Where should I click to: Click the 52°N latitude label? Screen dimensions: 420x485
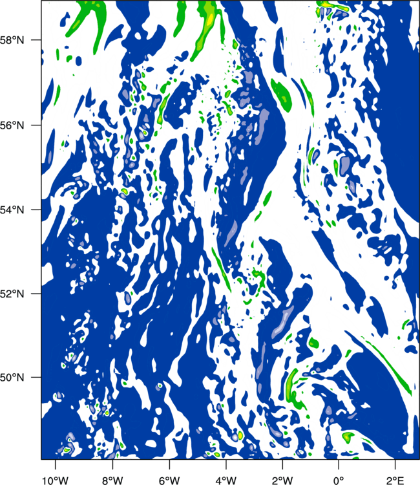pos(12,294)
